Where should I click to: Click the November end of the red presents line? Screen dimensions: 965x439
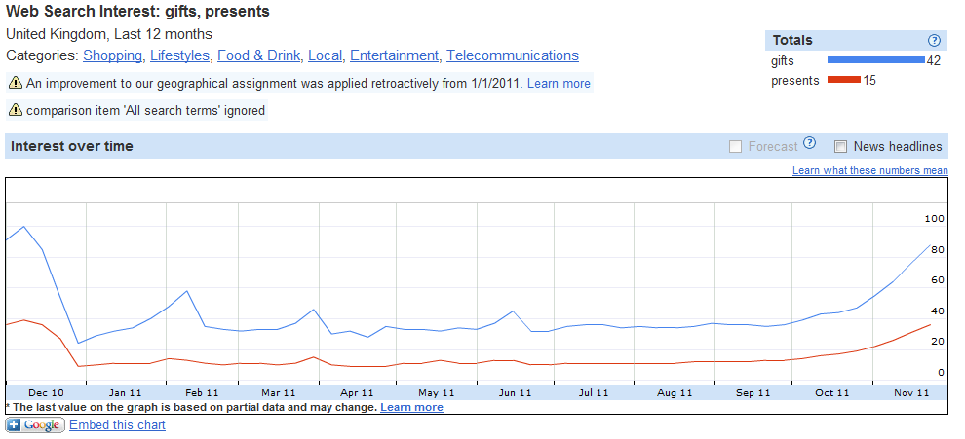coord(929,325)
